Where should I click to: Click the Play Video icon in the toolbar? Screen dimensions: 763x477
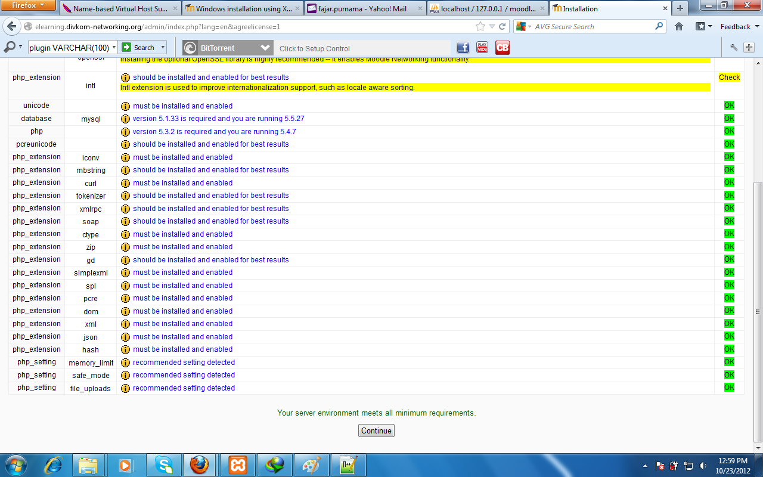[482, 48]
